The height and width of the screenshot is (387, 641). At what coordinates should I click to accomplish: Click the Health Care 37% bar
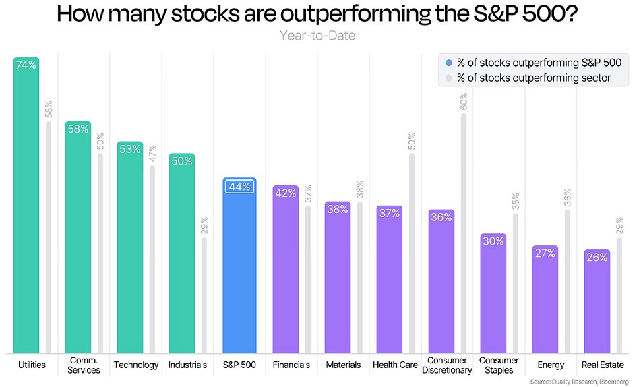pos(390,278)
